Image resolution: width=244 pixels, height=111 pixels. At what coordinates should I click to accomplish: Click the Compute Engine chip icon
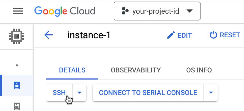click(x=17, y=35)
